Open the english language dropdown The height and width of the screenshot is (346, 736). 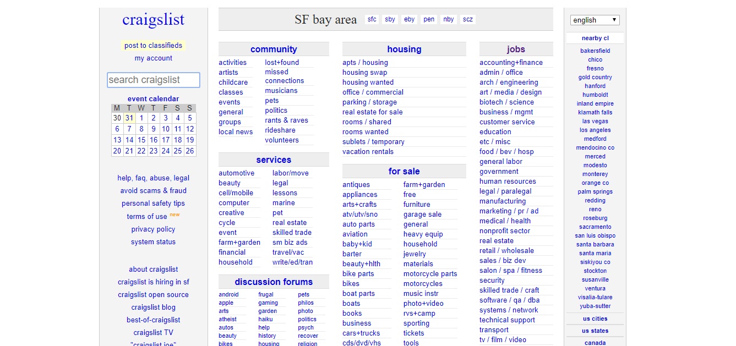595,20
